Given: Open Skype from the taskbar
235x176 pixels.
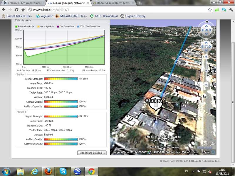Looking at the screenshot, I should point(63,172).
